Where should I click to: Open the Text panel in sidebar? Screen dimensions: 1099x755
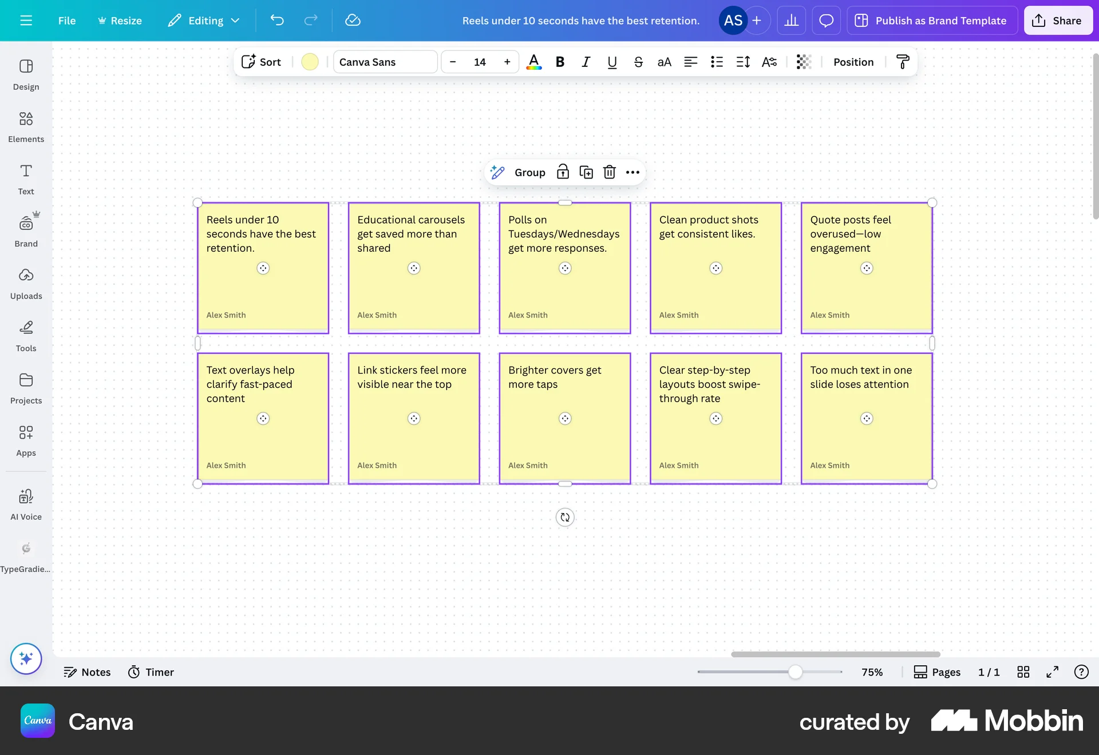click(x=26, y=179)
